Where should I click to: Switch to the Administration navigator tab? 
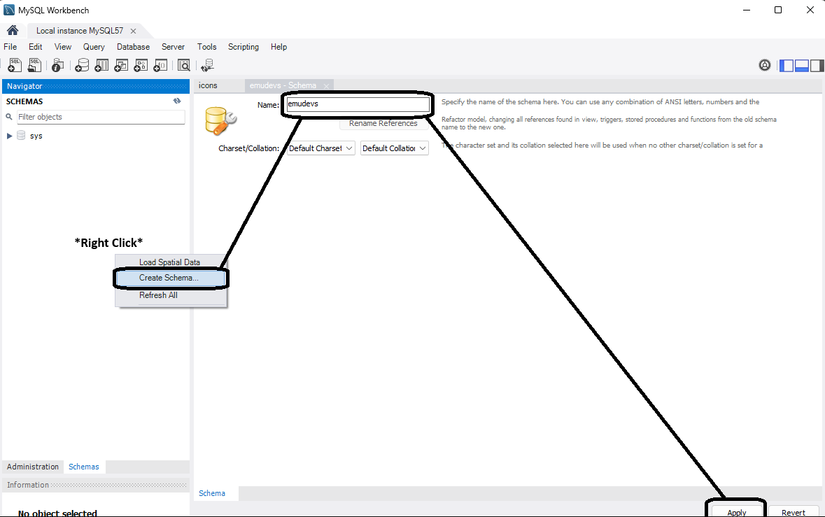[33, 467]
